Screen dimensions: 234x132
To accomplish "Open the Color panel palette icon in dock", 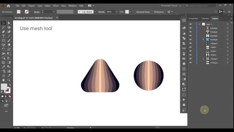I will point(184,28).
